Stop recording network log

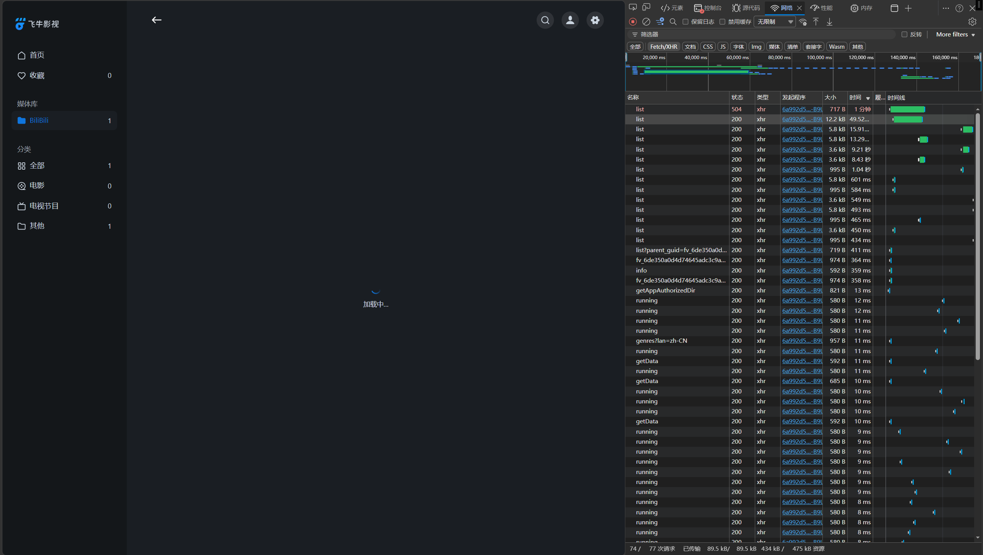point(633,22)
